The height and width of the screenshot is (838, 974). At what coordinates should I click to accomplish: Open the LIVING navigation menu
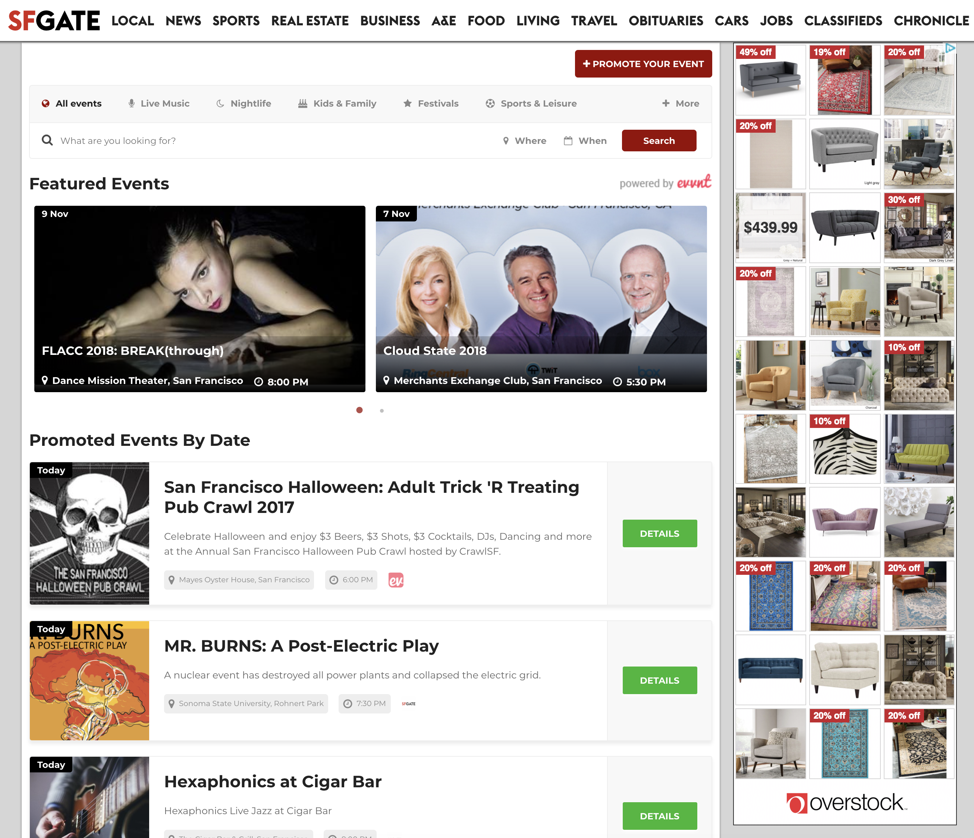pos(538,21)
